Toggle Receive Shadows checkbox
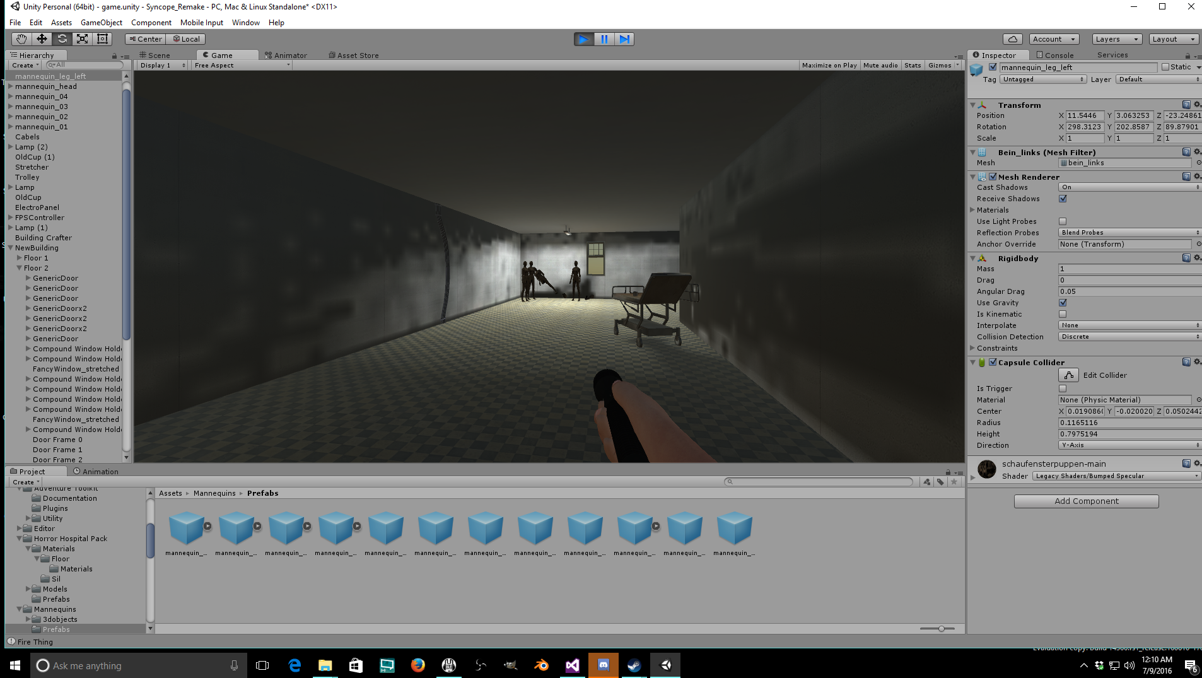The height and width of the screenshot is (678, 1202). [1063, 199]
